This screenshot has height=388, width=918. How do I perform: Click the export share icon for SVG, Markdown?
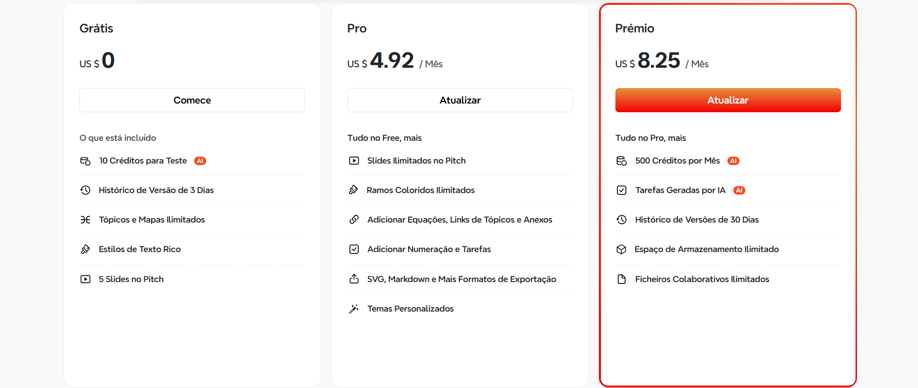354,279
